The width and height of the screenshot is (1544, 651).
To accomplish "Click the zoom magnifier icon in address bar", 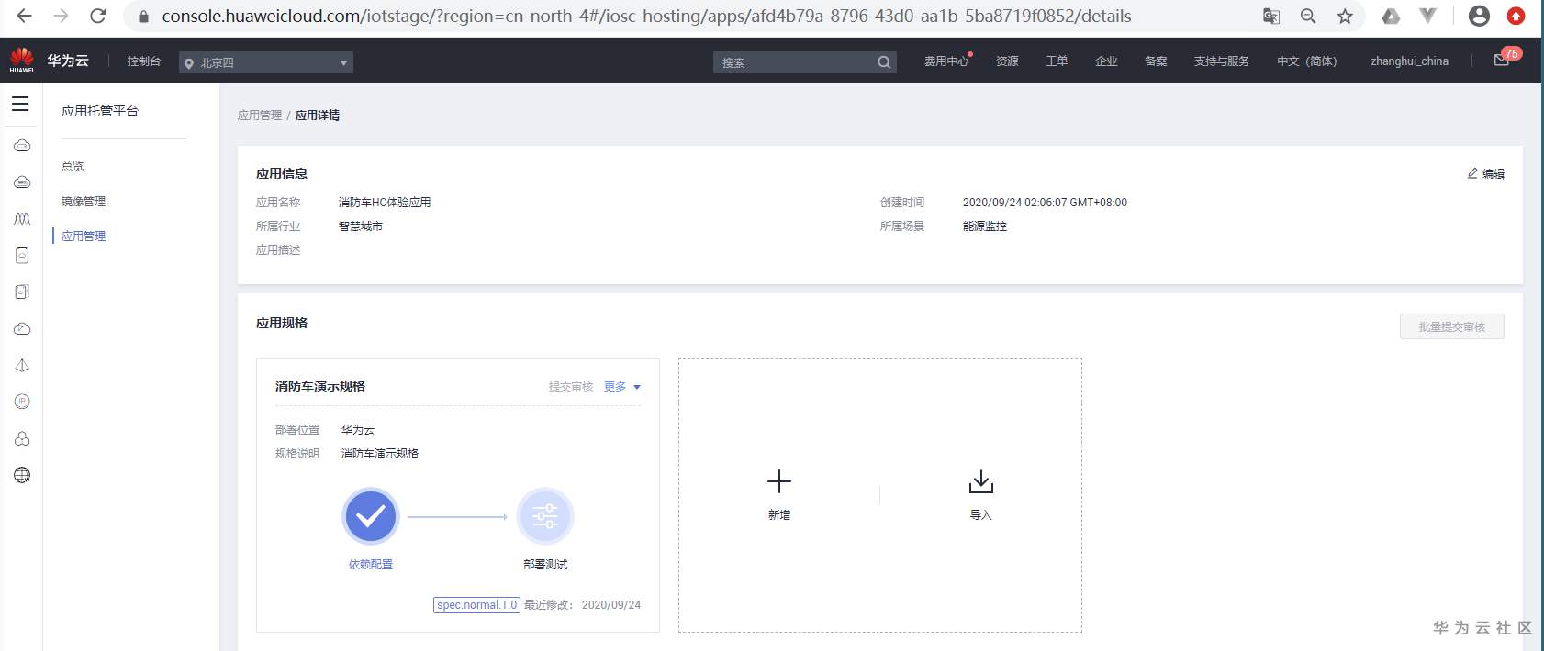I will tap(1308, 16).
